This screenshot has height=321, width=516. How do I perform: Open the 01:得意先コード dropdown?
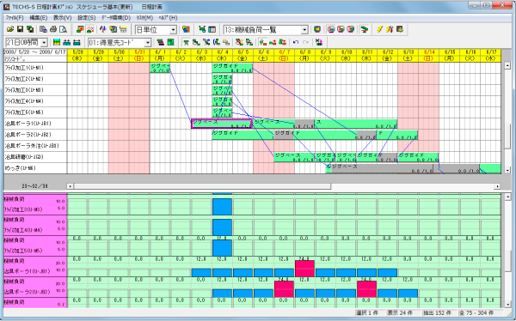[148, 43]
